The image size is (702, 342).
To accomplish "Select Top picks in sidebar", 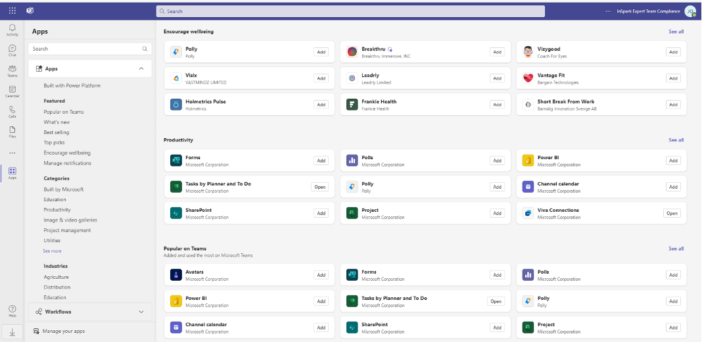I will coord(54,143).
